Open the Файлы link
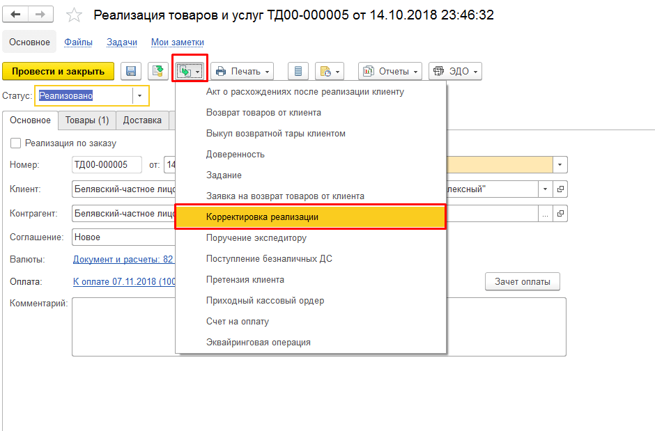Screen dimensions: 655x431 pyautogui.click(x=78, y=42)
